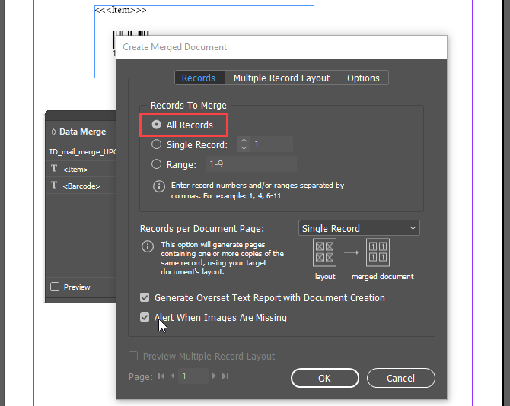Select the Barcode field in Data Merge panel
This screenshot has height=406, width=510.
click(81, 186)
